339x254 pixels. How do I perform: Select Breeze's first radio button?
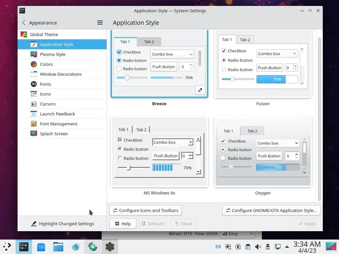[x=119, y=60]
